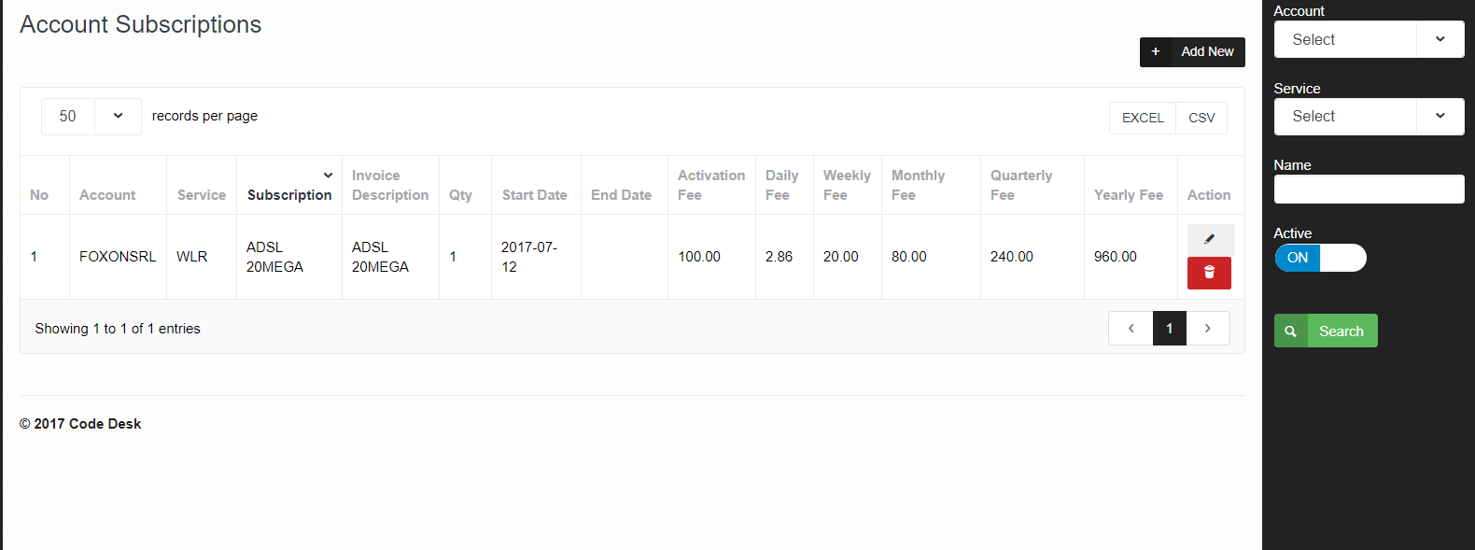Sort by the Yearly Fee column header
The width and height of the screenshot is (1475, 550).
click(1128, 195)
